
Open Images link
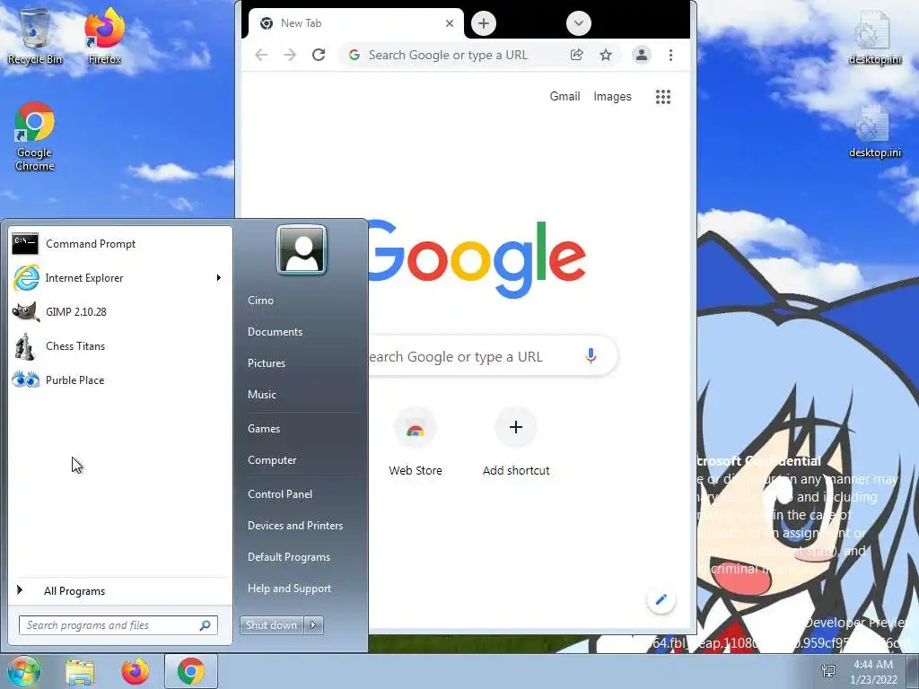point(612,97)
